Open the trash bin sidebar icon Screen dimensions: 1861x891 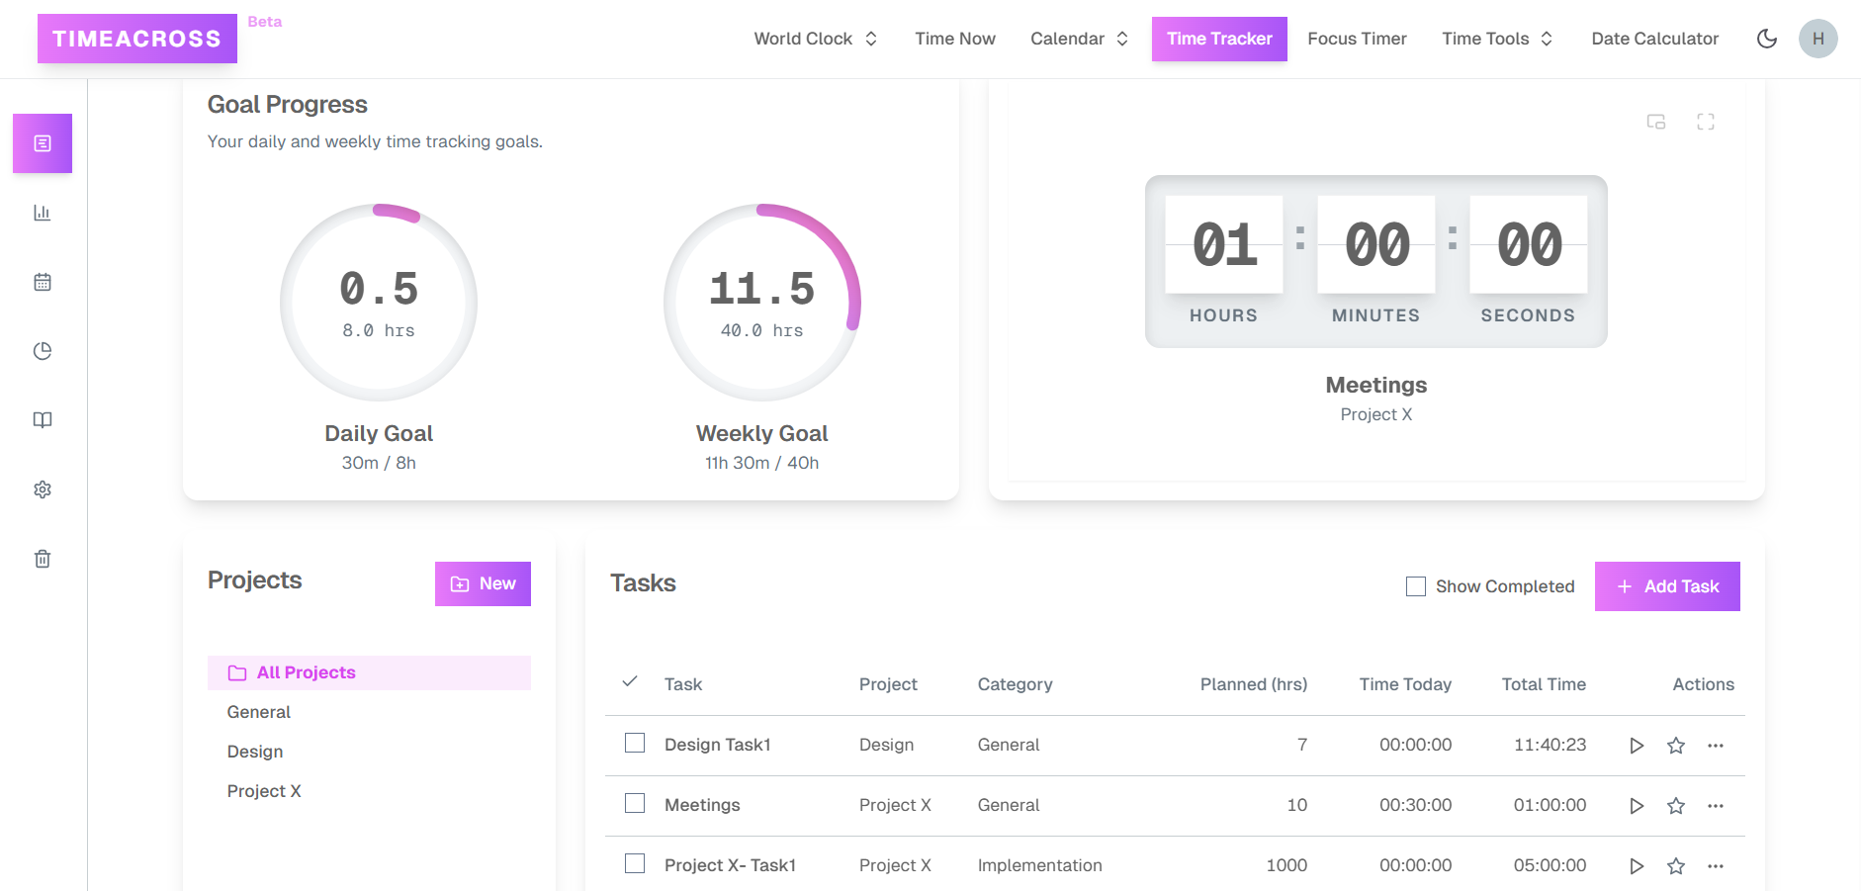pos(43,559)
